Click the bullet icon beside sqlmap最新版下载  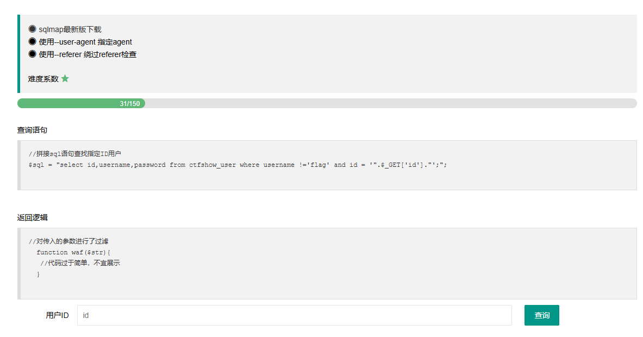[x=32, y=29]
